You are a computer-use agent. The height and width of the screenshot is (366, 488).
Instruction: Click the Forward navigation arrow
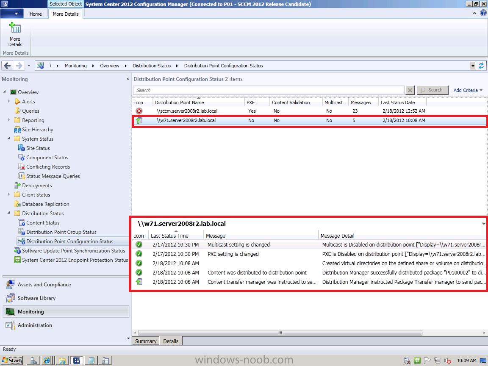coord(19,66)
